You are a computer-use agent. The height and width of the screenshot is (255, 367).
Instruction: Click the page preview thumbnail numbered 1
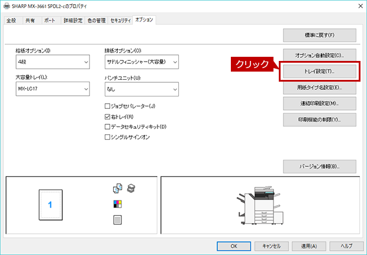pos(50,205)
